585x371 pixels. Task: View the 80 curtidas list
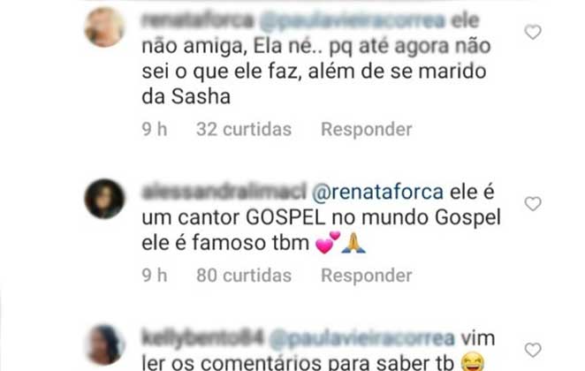click(244, 276)
